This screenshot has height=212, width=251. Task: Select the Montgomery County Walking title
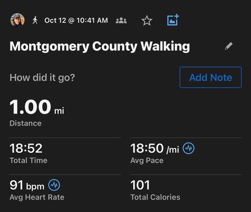coord(100,46)
